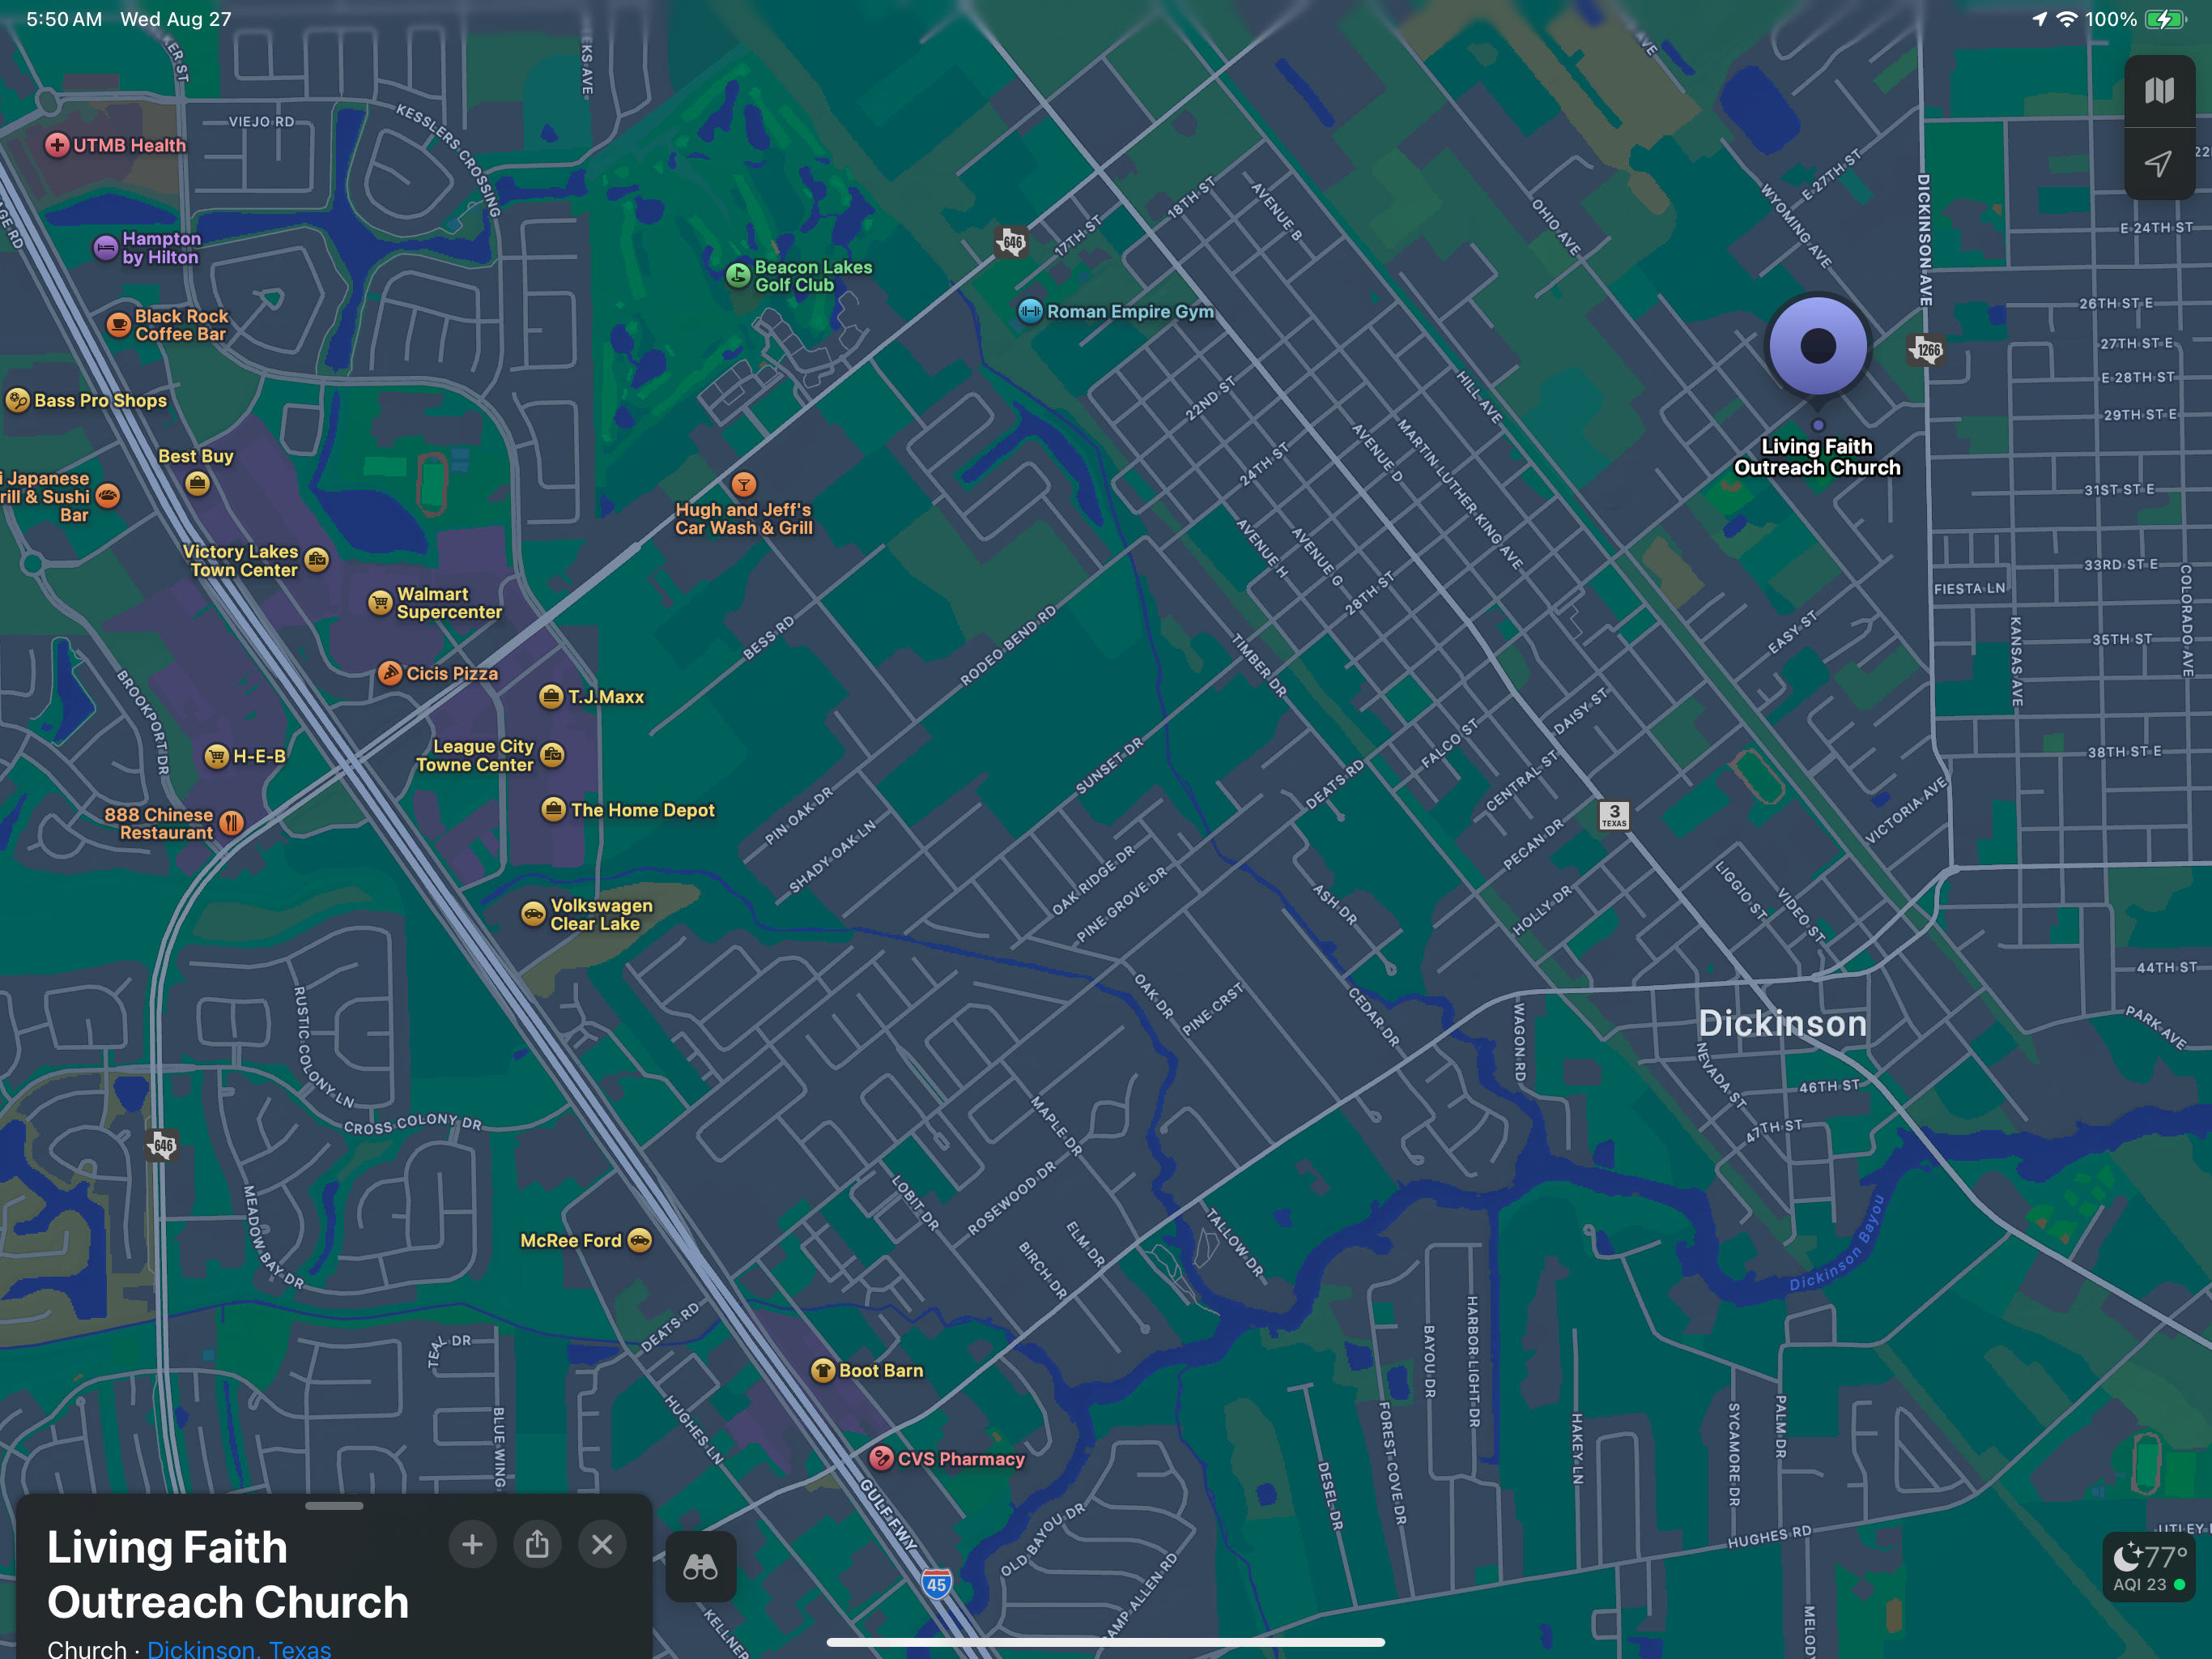The height and width of the screenshot is (1659, 2212).
Task: Select 888 Chinese Restaurant marker
Action: (x=231, y=822)
